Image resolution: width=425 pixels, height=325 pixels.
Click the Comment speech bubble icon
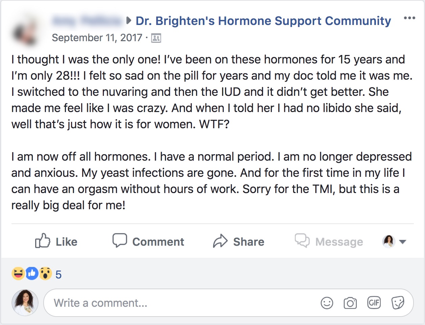(120, 241)
